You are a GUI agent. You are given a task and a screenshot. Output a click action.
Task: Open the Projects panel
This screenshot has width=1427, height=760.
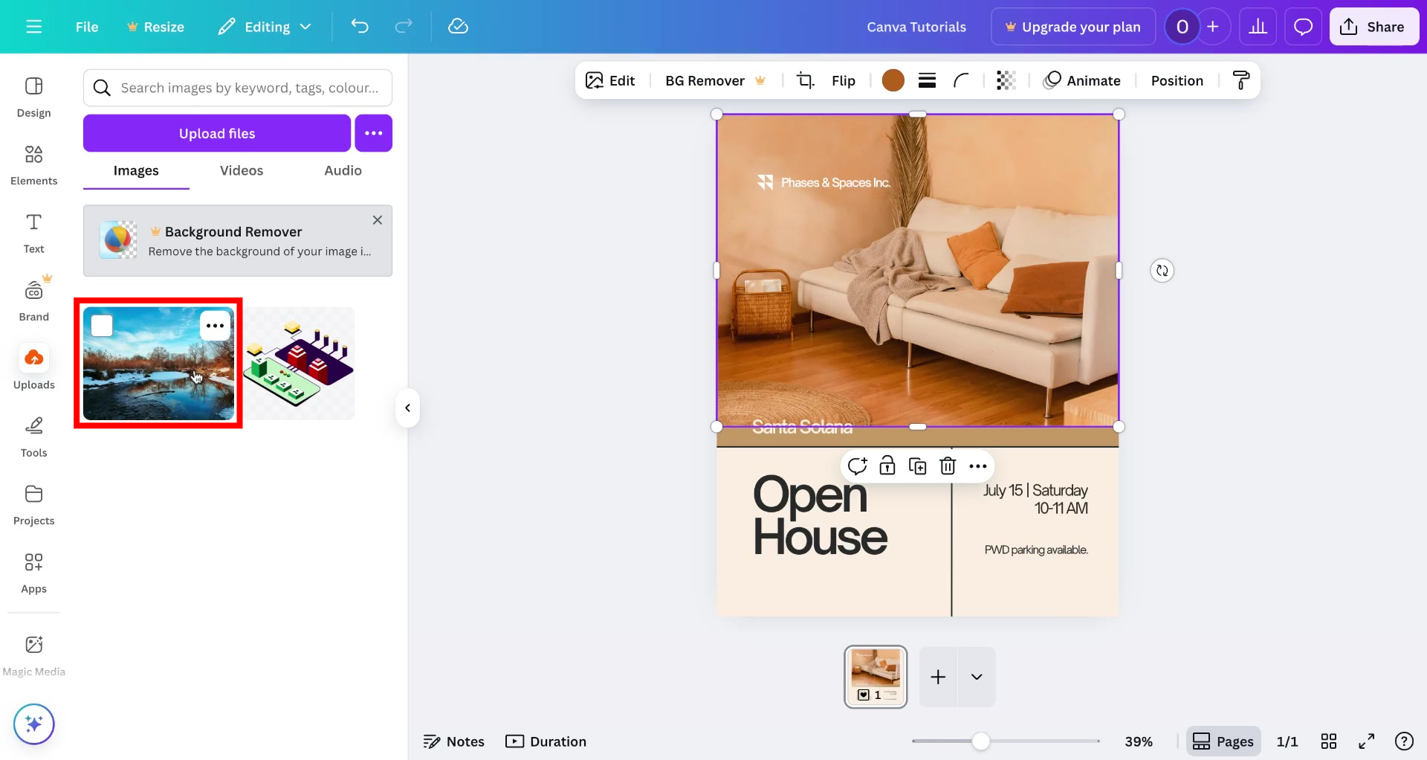(33, 503)
